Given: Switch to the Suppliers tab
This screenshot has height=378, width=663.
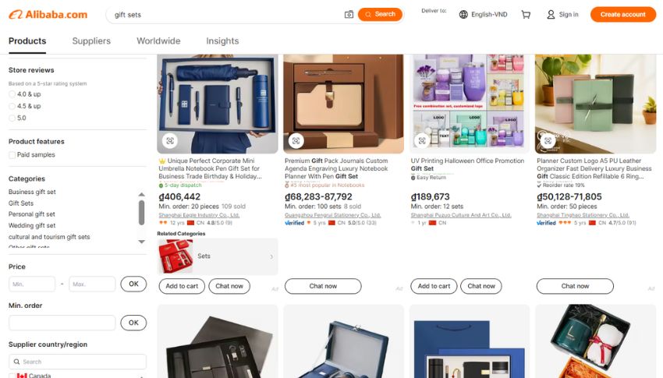Looking at the screenshot, I should click(91, 41).
